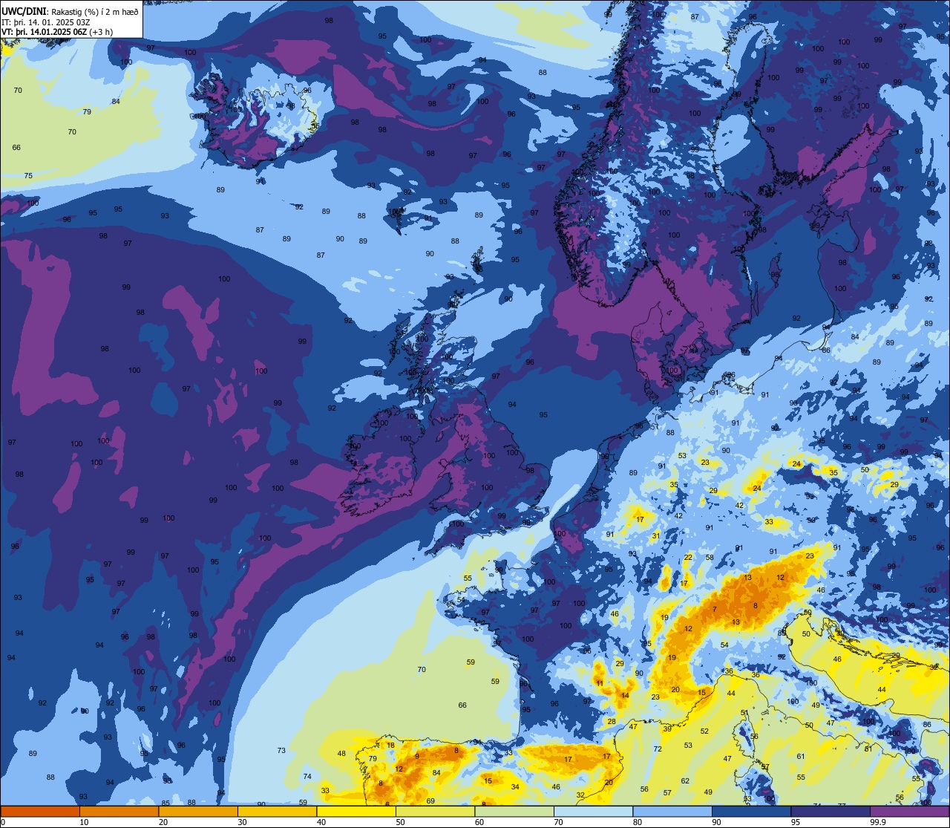Click the '39' humidity value on the map
Image resolution: width=950 pixels, height=828 pixels.
(x=667, y=729)
